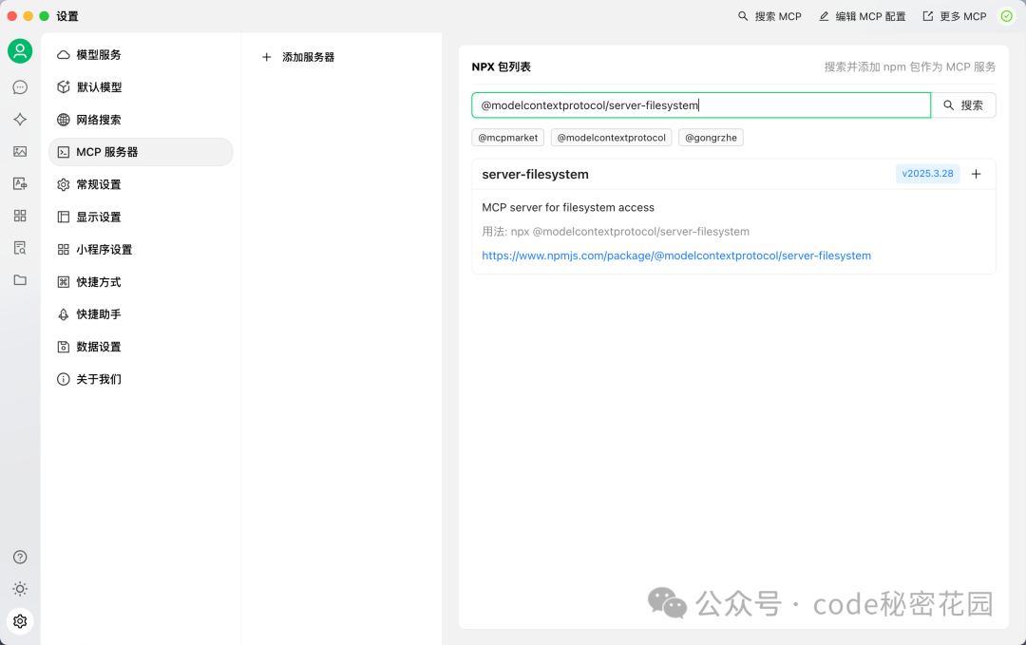Open the help question mark icon
1026x645 pixels.
[20, 557]
